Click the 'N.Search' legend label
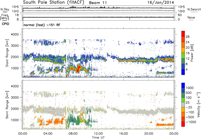 (x=194, y=9)
